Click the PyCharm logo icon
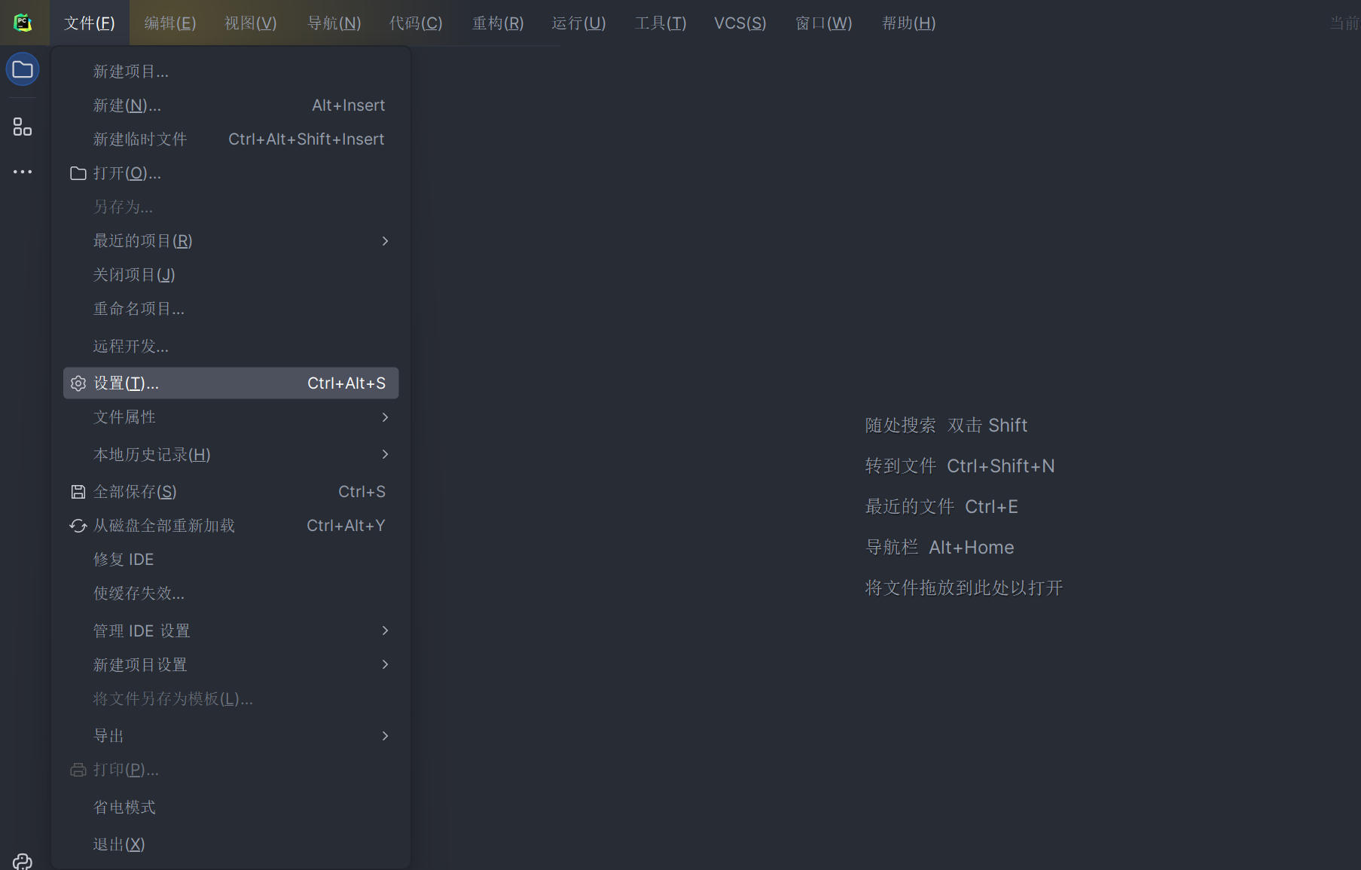Screen dimensions: 1361x870 23,23
